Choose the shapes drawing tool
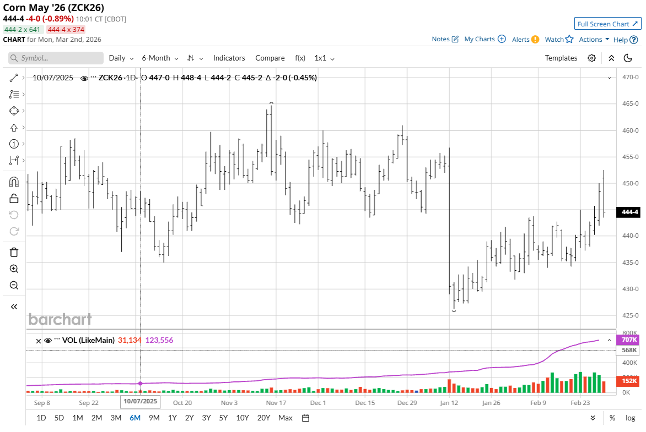This screenshot has height=432, width=646. tap(14, 111)
